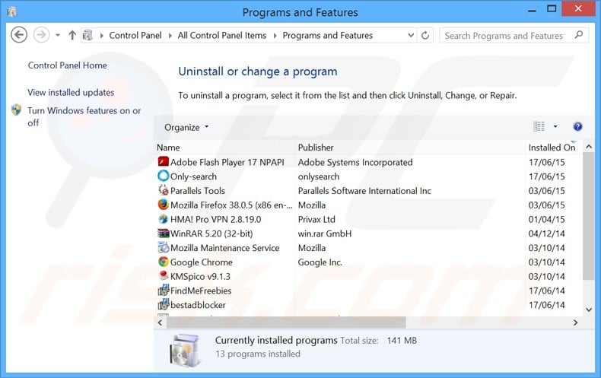Click the installed programs disc icon
The width and height of the screenshot is (601, 378).
pyautogui.click(x=185, y=350)
